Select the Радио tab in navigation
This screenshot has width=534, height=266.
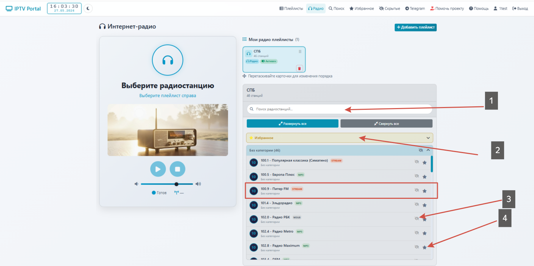click(316, 9)
